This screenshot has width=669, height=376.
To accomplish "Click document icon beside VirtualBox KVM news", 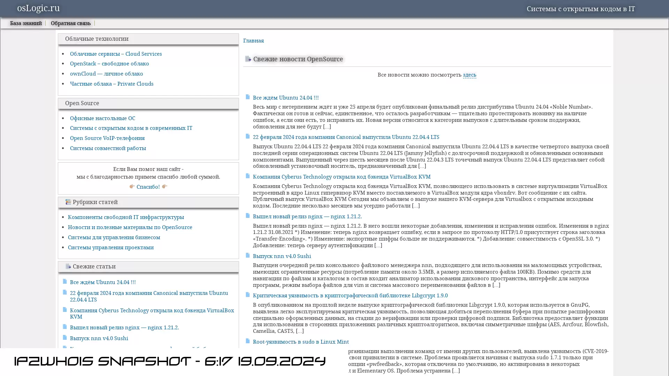I will [248, 176].
